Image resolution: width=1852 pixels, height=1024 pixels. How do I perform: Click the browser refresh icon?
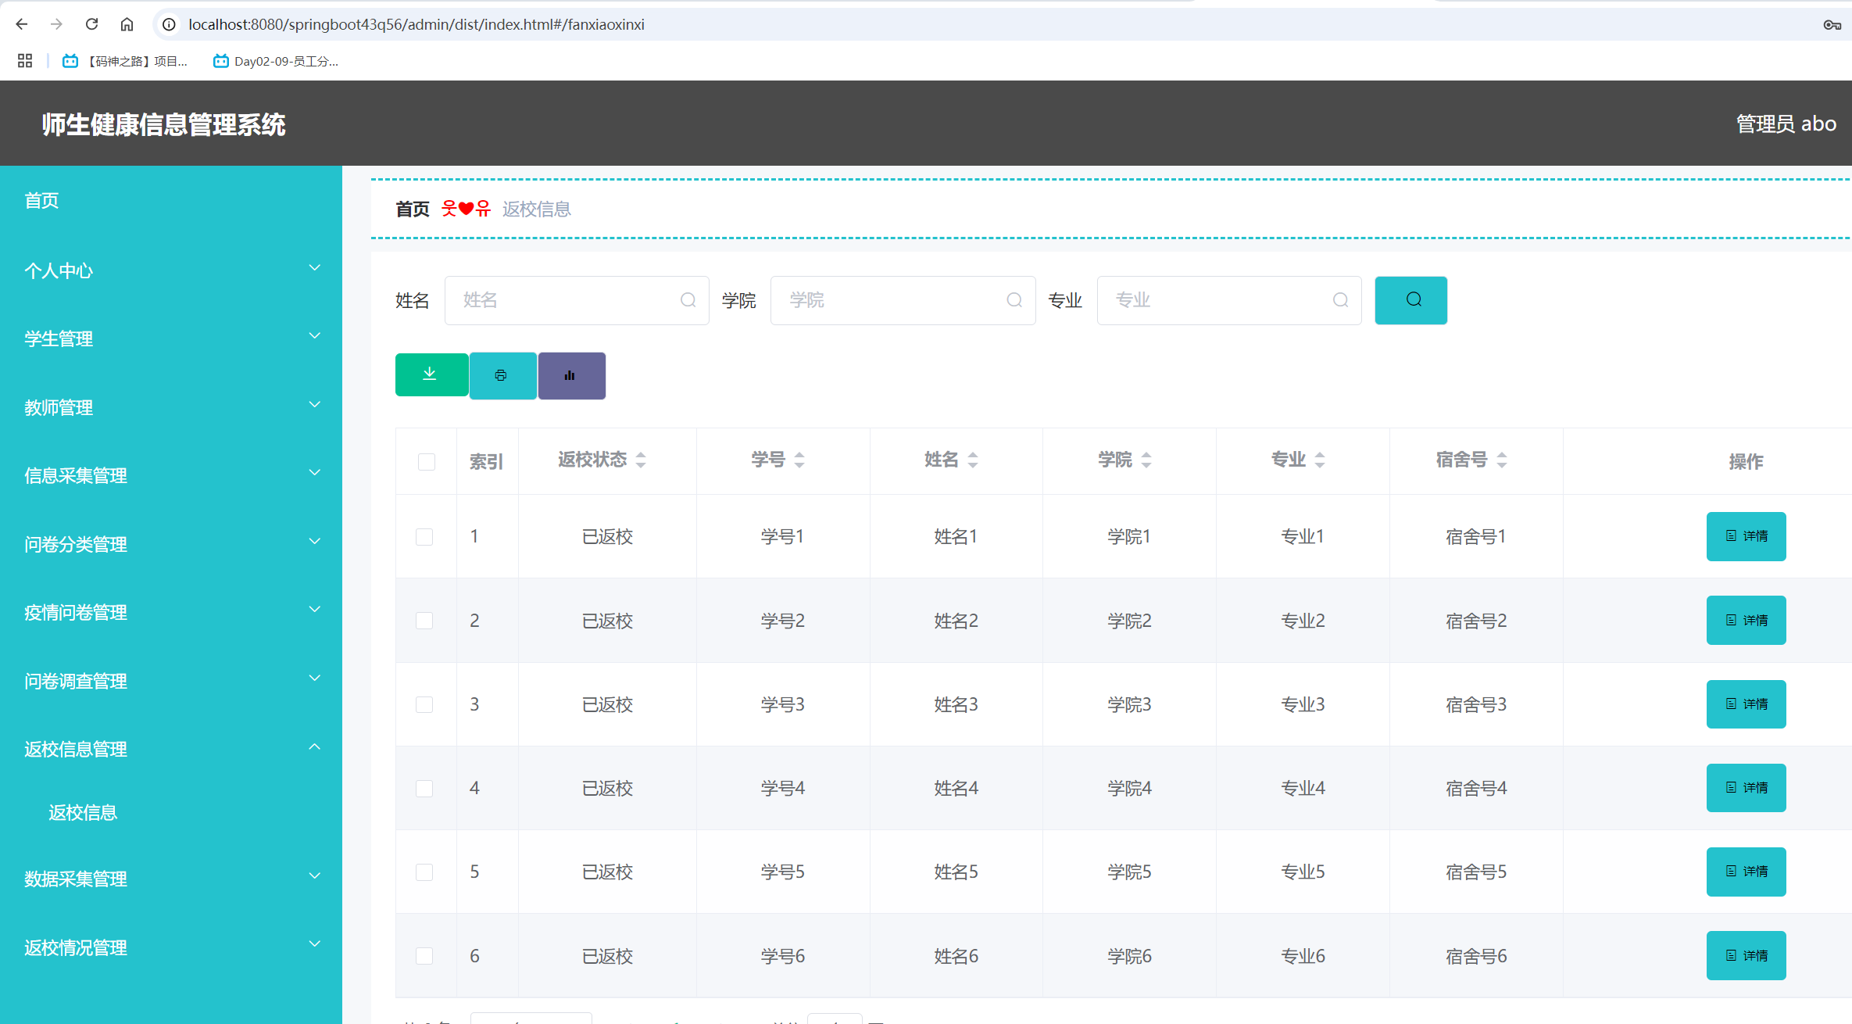[x=91, y=24]
